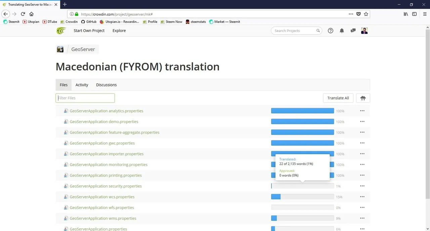The height and width of the screenshot is (231, 430).
Task: Click the page vertical scrollbar
Action: pos(427,114)
